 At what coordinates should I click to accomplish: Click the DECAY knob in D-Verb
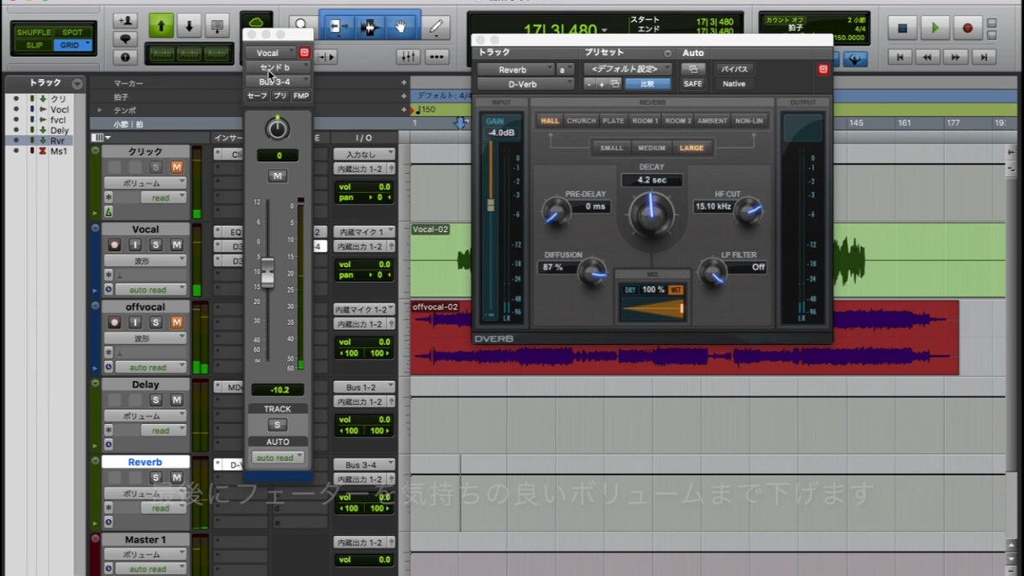[x=651, y=213]
